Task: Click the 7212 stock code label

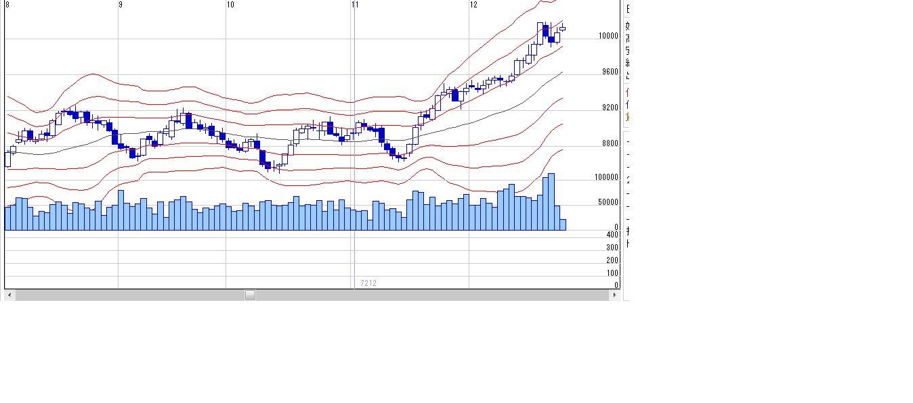Action: [x=368, y=283]
